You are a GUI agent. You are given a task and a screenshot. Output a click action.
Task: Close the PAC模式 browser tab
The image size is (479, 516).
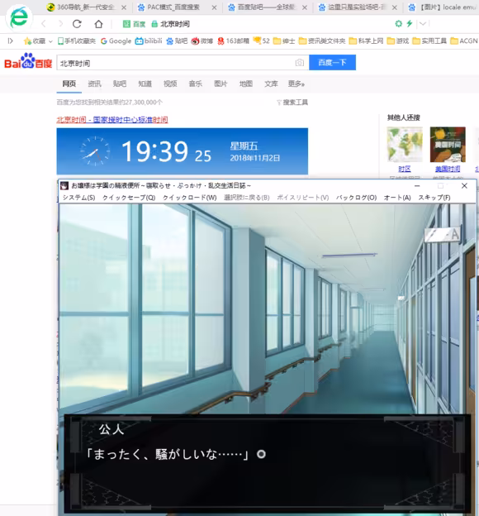click(x=214, y=7)
